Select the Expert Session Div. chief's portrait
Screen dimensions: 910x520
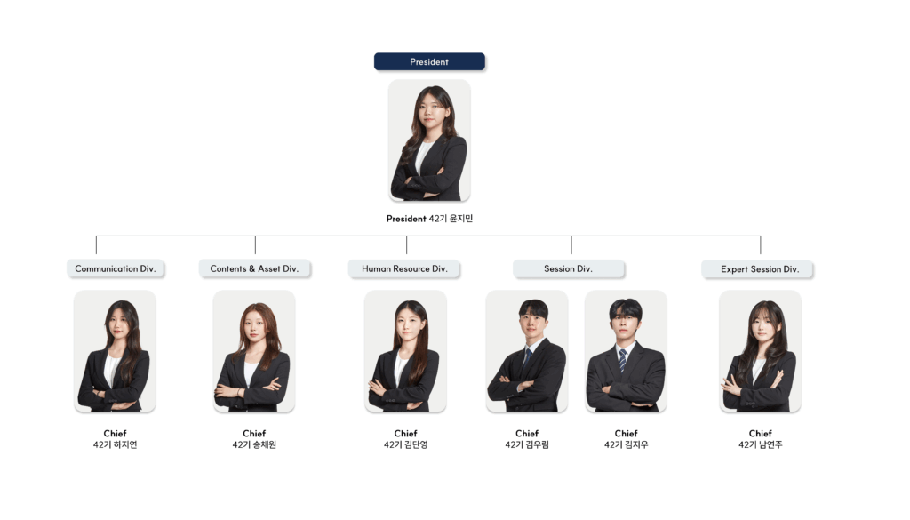point(761,352)
